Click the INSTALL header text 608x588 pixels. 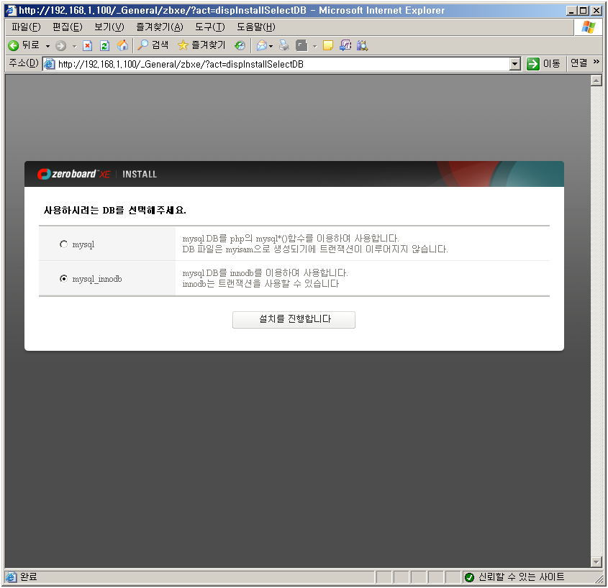[140, 174]
